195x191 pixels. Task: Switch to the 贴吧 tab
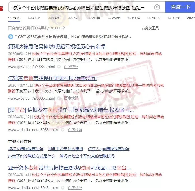pos(134,17)
